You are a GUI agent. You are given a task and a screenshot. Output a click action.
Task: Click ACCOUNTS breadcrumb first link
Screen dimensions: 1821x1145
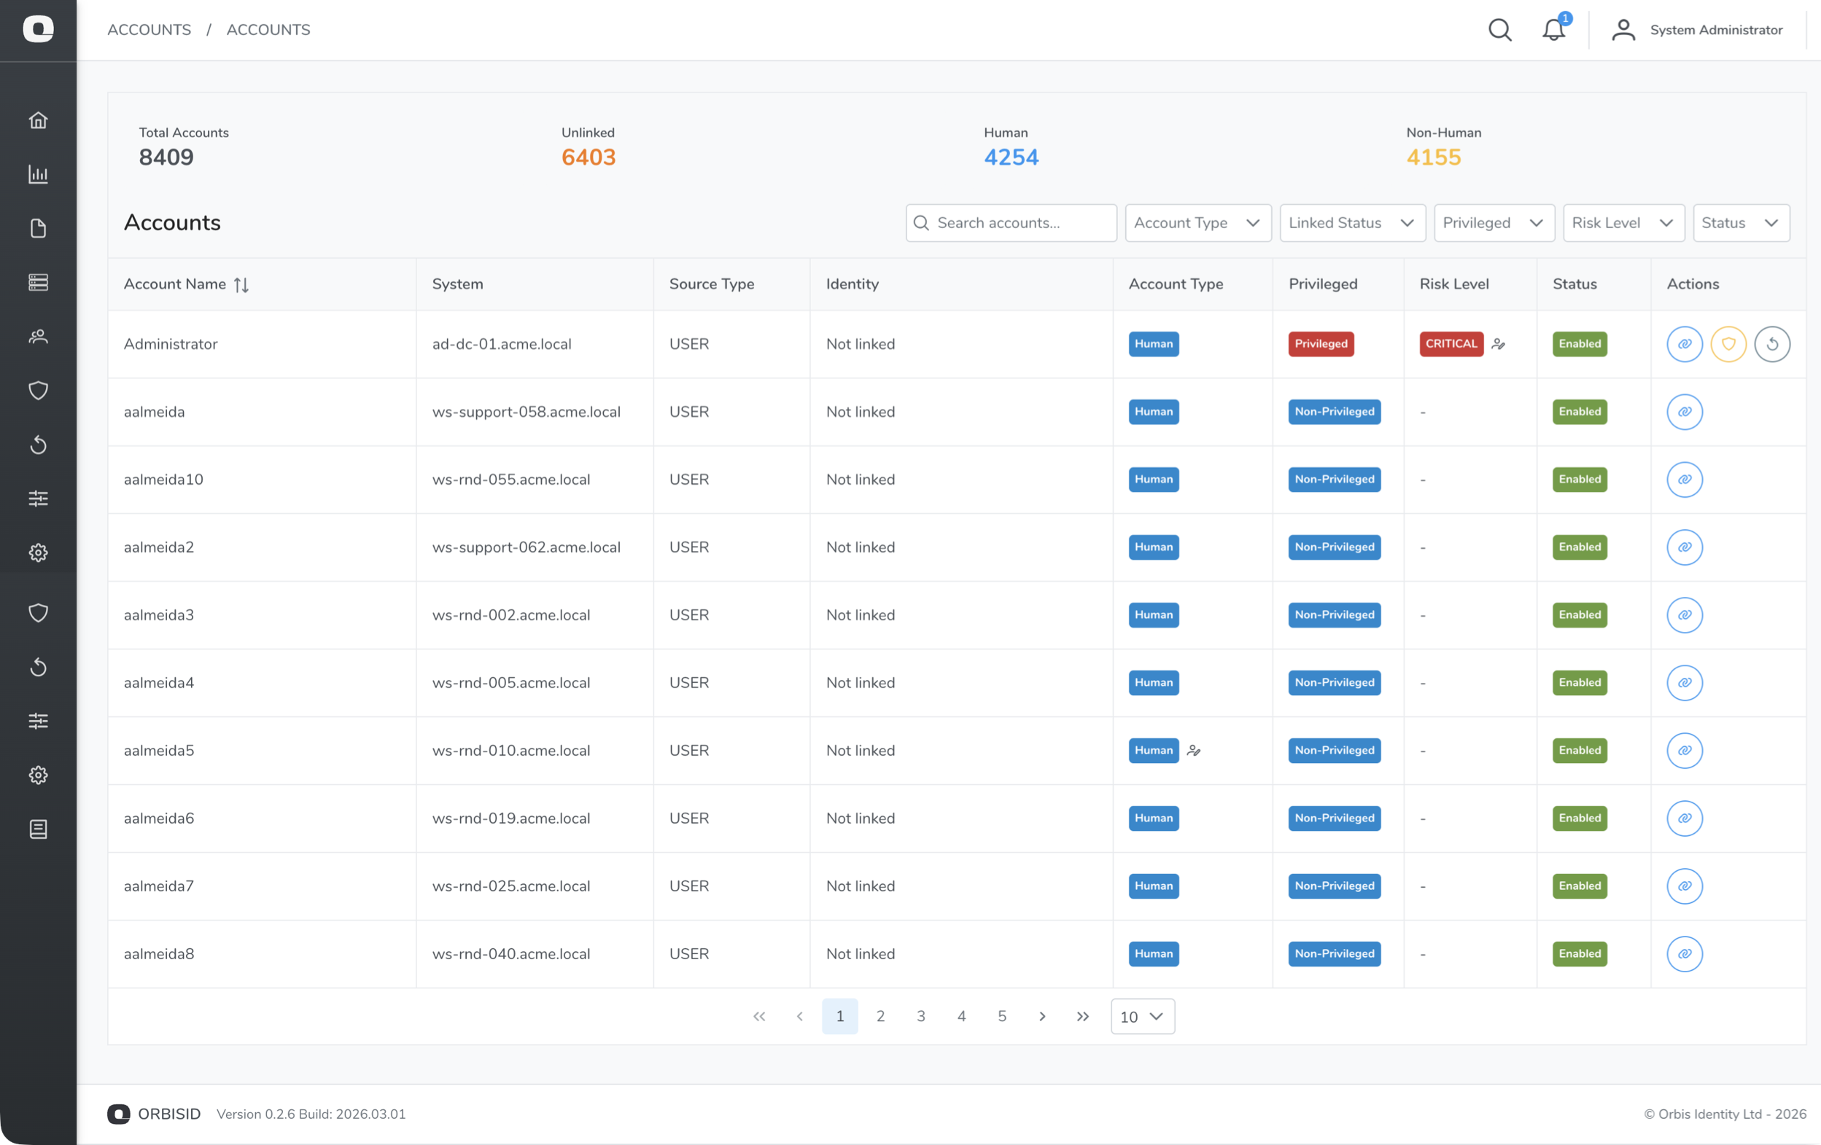149,29
